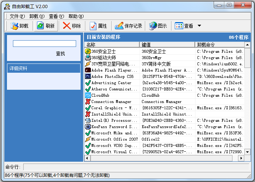The width and height of the screenshot is (255, 182).
Task: Click the 卸载 (Uninstall) toolbar icon
Action: coord(14,26)
